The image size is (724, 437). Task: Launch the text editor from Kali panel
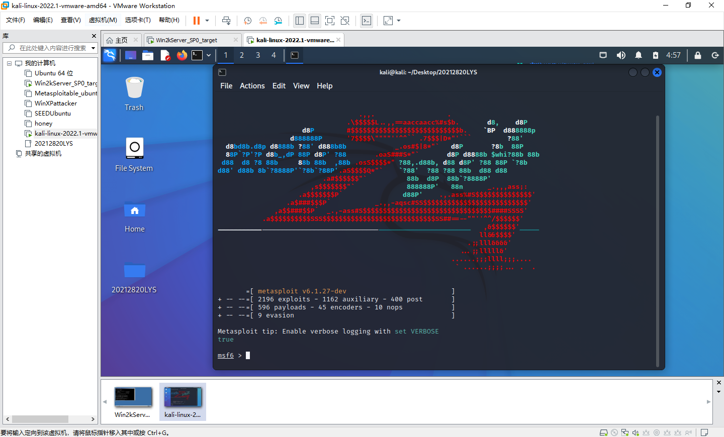click(x=165, y=55)
